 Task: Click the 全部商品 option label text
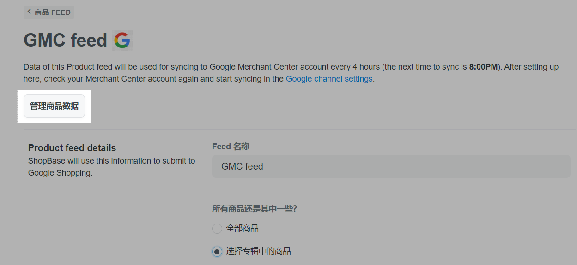pyautogui.click(x=242, y=229)
